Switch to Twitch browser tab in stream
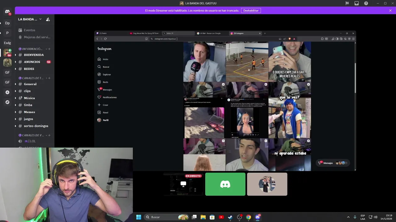This screenshot has width=396, height=222. [111, 33]
